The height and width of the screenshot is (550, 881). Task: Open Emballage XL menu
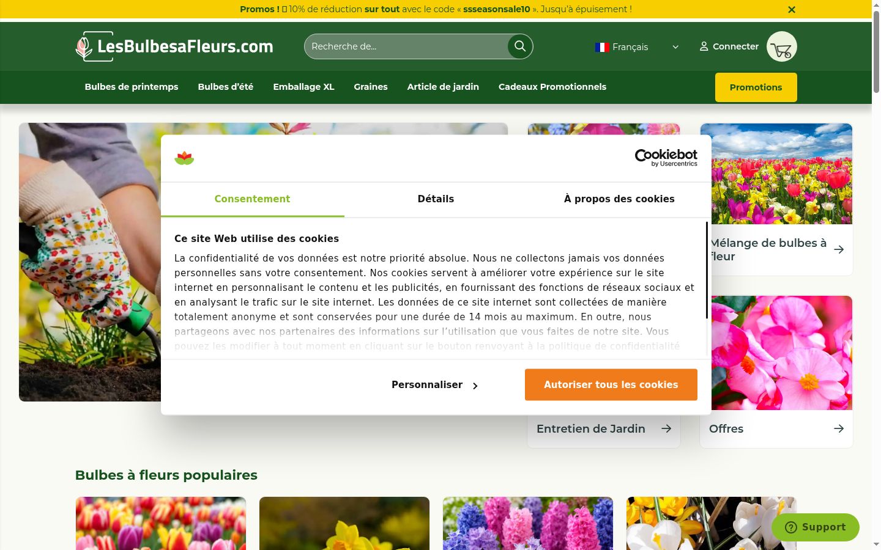(x=303, y=87)
